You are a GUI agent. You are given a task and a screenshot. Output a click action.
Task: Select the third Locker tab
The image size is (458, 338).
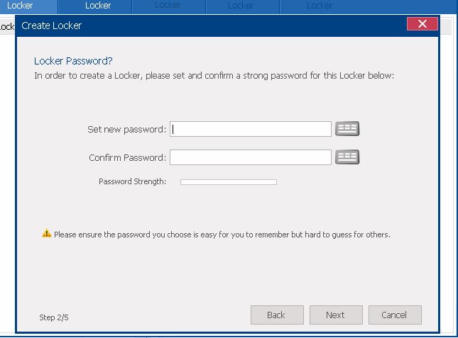point(168,6)
